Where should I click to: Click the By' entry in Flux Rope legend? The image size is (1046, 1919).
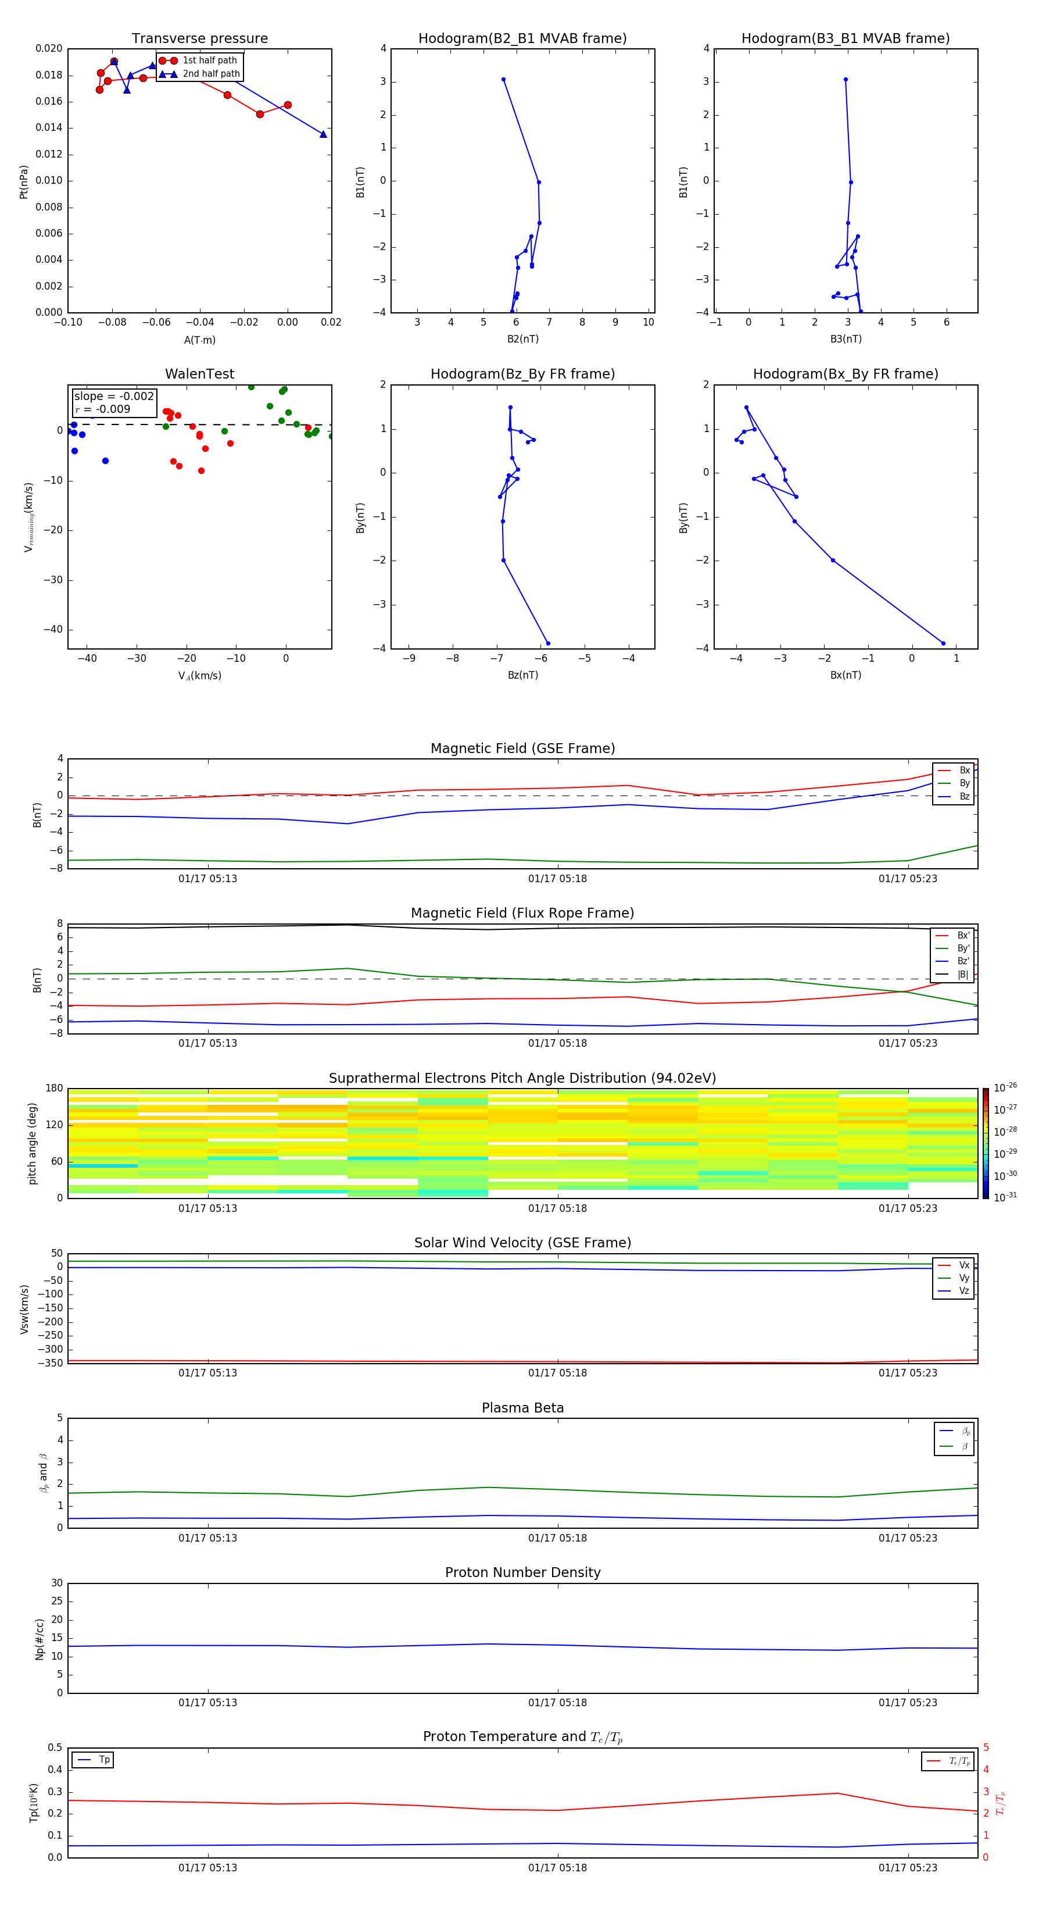point(953,948)
